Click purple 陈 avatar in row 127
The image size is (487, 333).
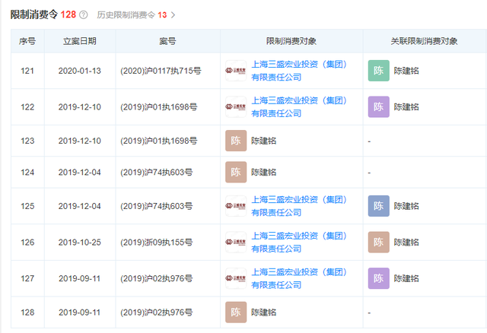[x=379, y=278]
